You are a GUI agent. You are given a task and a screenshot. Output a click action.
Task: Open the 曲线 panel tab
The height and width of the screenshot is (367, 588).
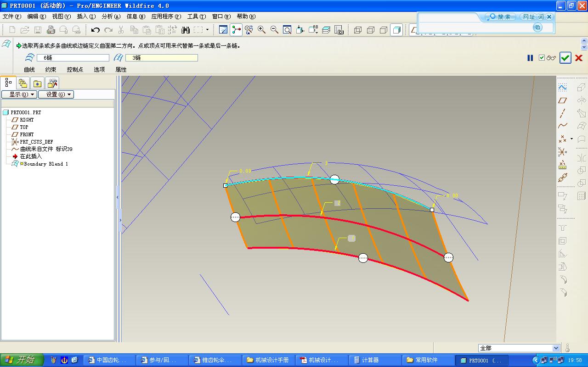tap(29, 69)
